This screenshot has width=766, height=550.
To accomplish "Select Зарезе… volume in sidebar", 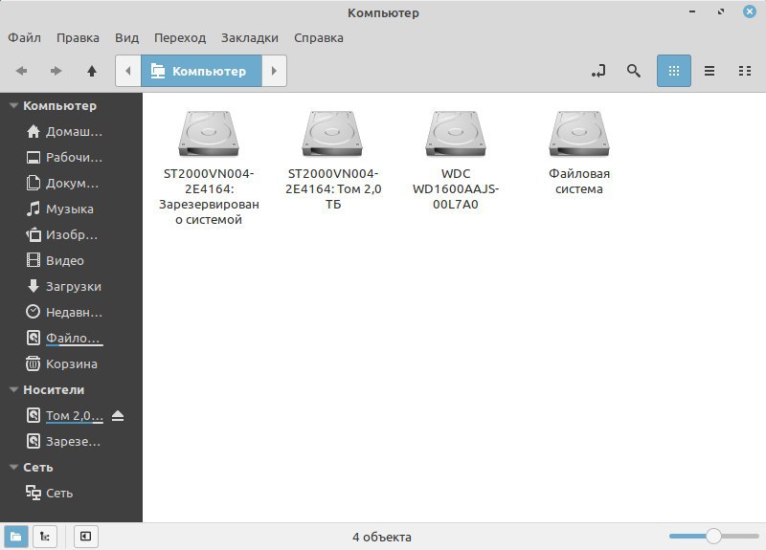I will (x=71, y=441).
